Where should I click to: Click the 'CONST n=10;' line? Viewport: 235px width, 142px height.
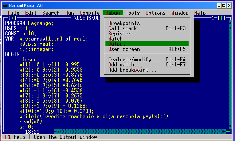(x=21, y=34)
